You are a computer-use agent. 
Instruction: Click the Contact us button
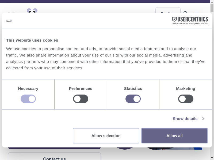(54, 157)
